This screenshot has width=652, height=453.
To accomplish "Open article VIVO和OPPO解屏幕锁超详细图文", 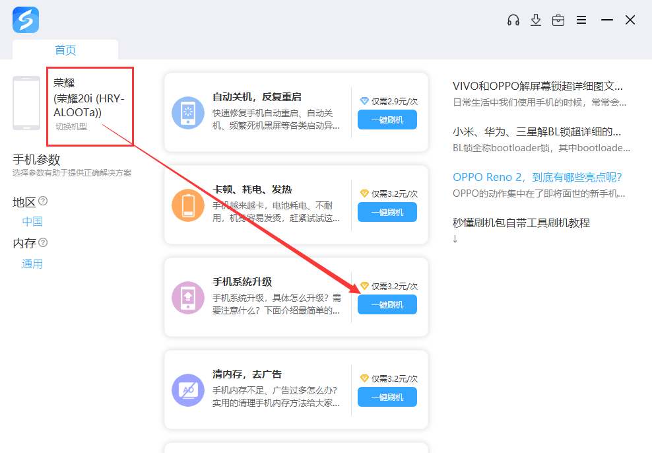I will coord(538,86).
